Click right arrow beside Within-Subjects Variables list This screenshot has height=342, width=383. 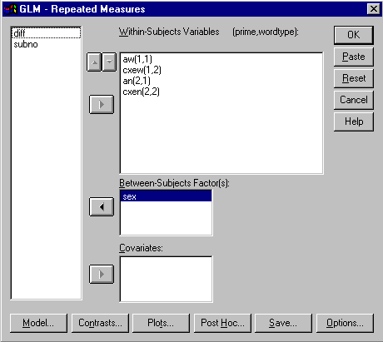click(x=102, y=105)
